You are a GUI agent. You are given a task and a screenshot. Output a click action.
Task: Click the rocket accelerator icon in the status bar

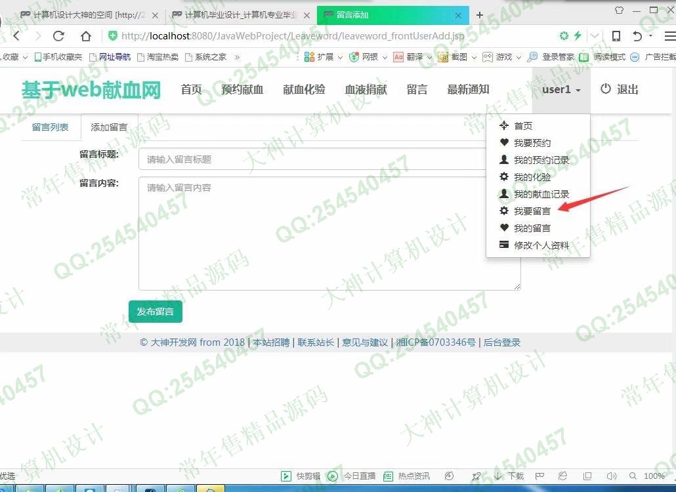[x=476, y=476]
